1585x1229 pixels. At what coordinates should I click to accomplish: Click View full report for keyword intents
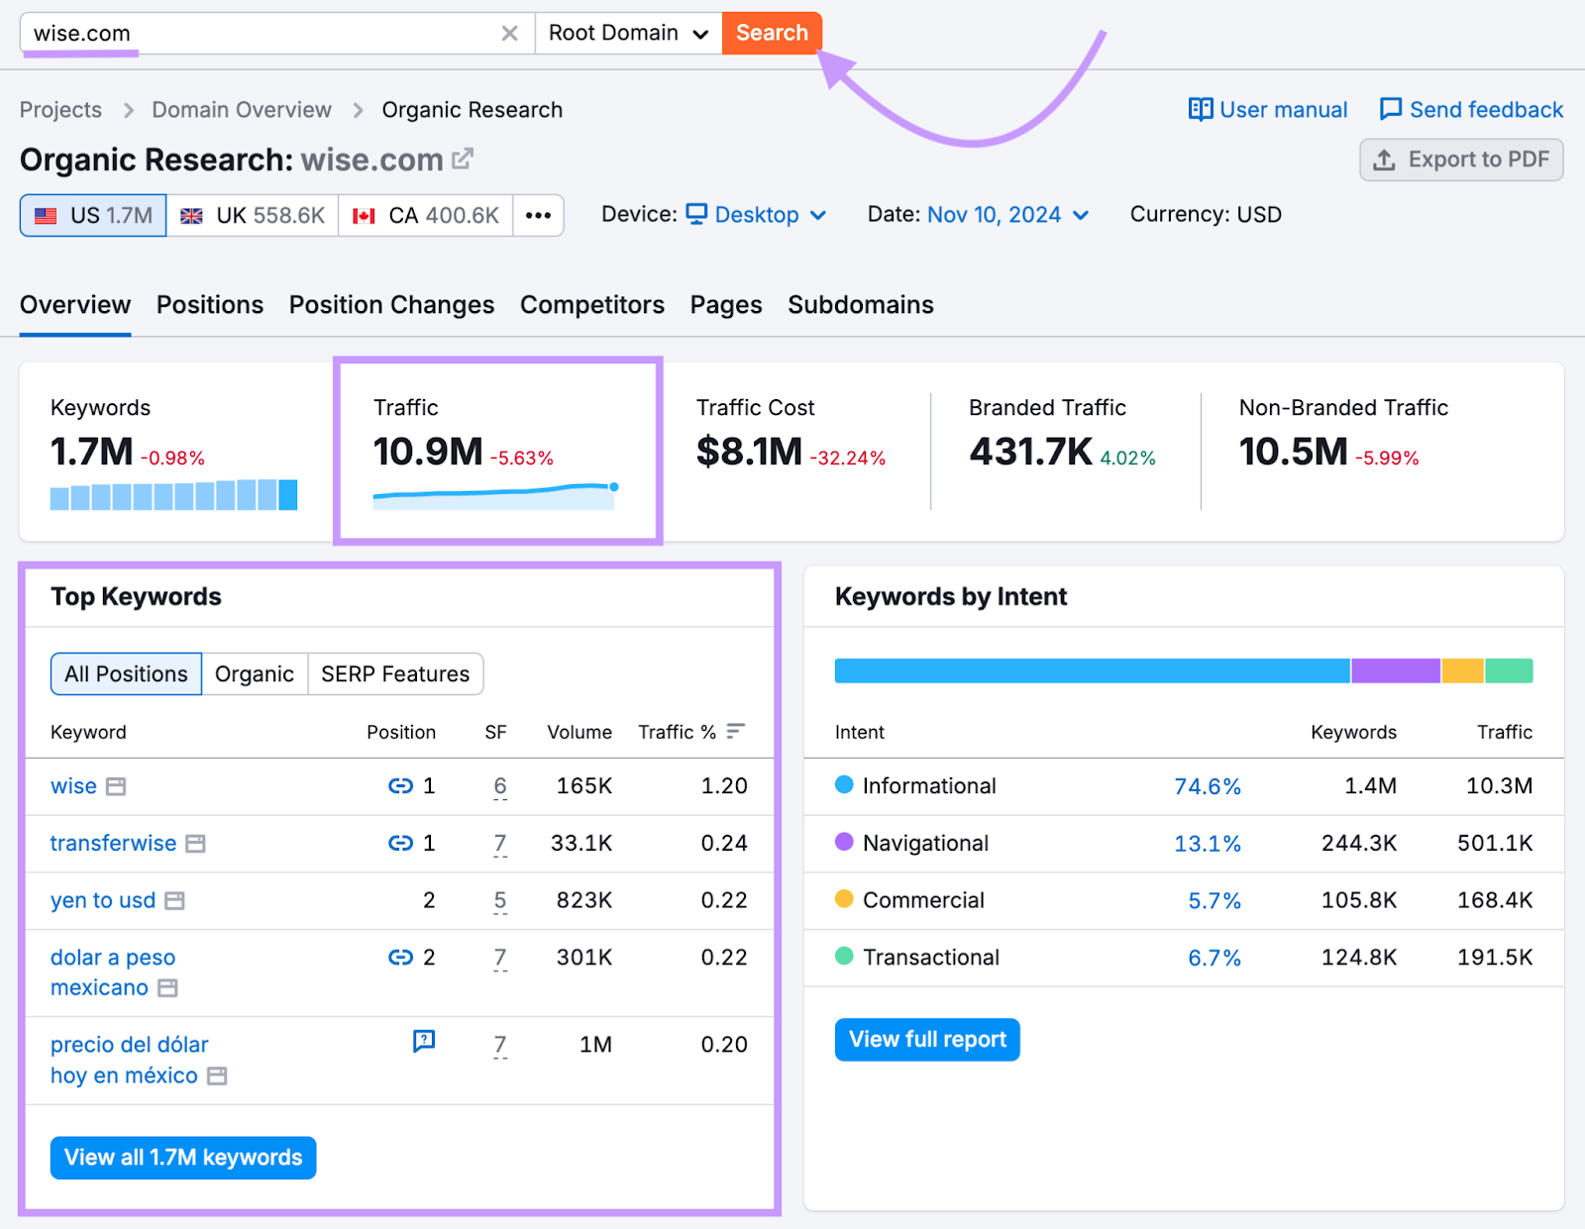[x=926, y=1039]
